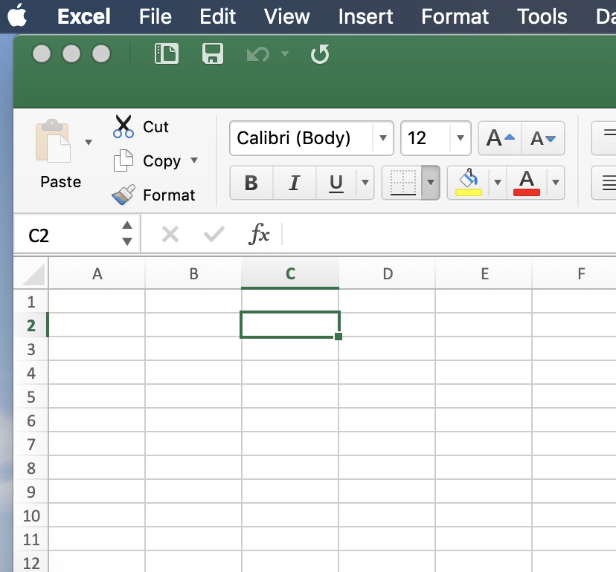Screen dimensions: 616x572
Task: Select row 5 header
Action: pyautogui.click(x=31, y=397)
